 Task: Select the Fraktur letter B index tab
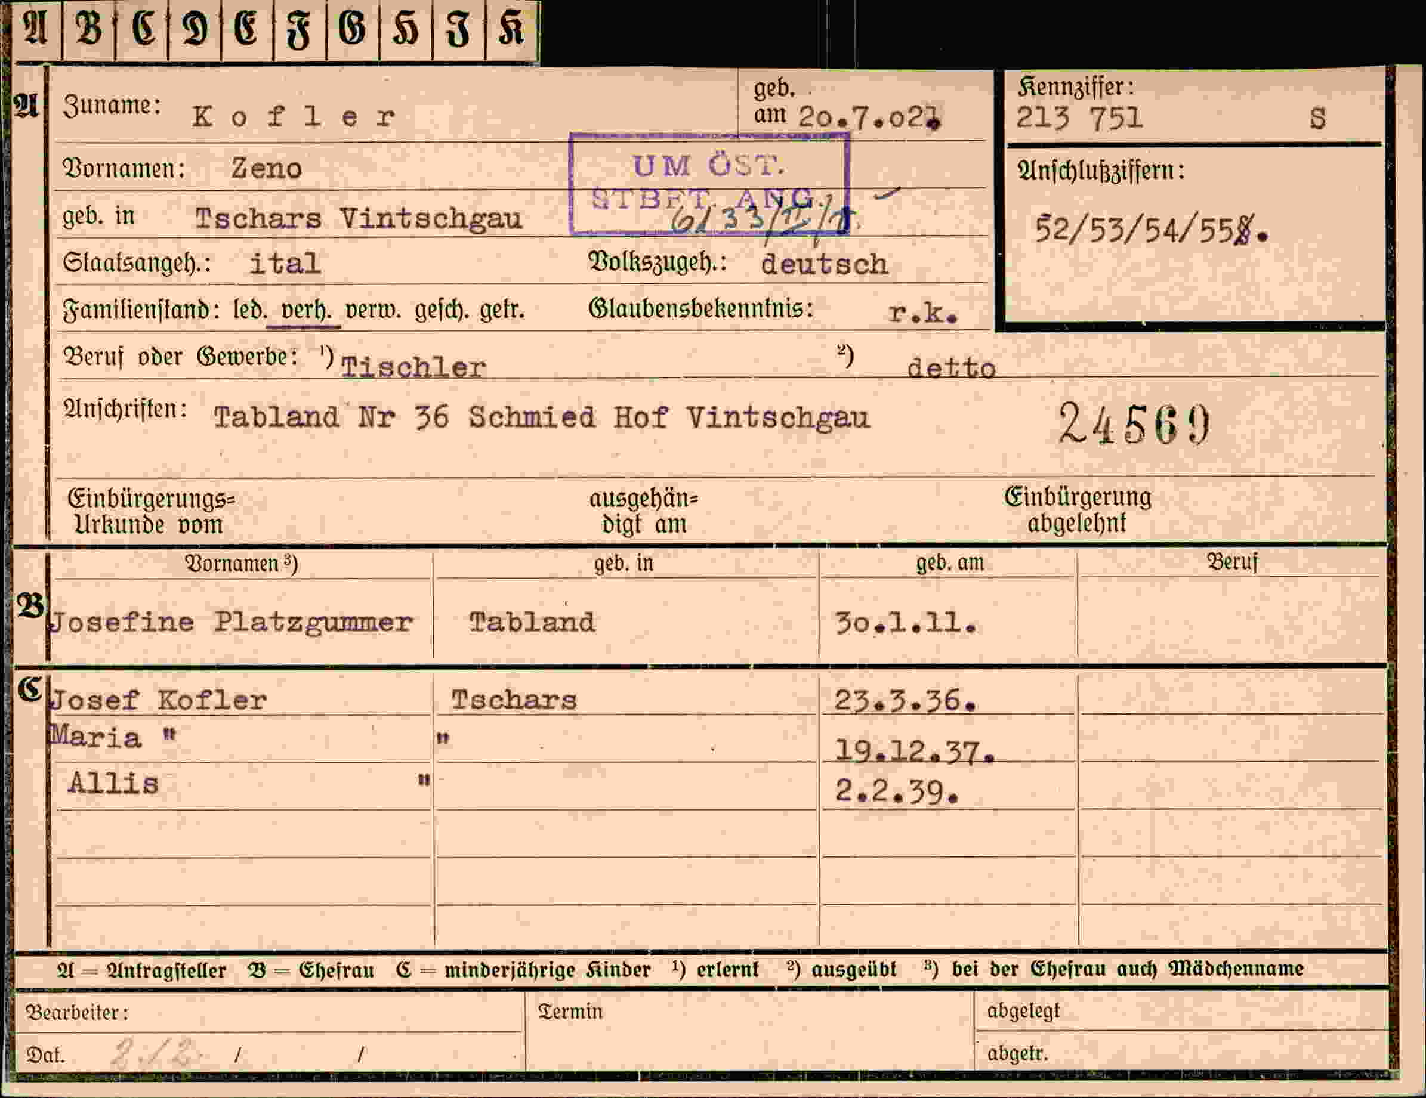89,30
